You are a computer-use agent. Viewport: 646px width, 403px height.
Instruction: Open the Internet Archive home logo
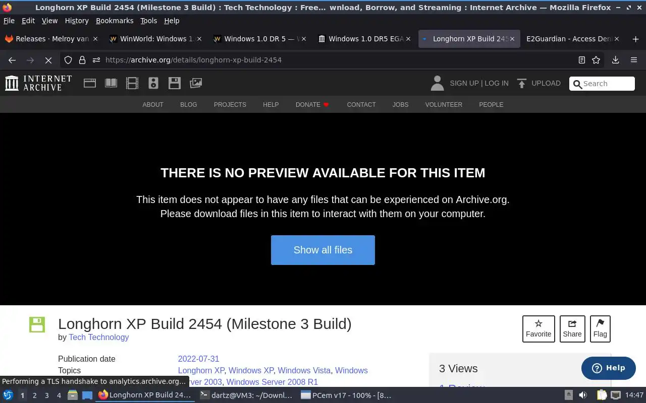38,83
